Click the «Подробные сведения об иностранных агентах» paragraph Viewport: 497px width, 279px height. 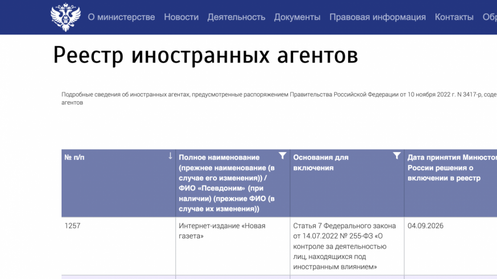(279, 98)
